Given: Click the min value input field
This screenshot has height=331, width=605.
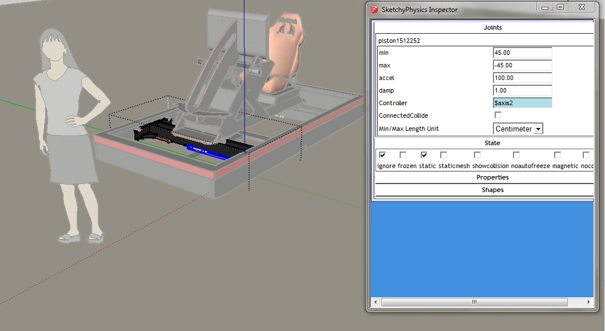Looking at the screenshot, I should point(522,53).
